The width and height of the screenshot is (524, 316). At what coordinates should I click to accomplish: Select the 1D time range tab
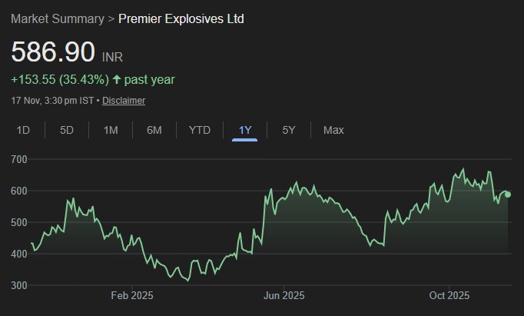tap(23, 130)
